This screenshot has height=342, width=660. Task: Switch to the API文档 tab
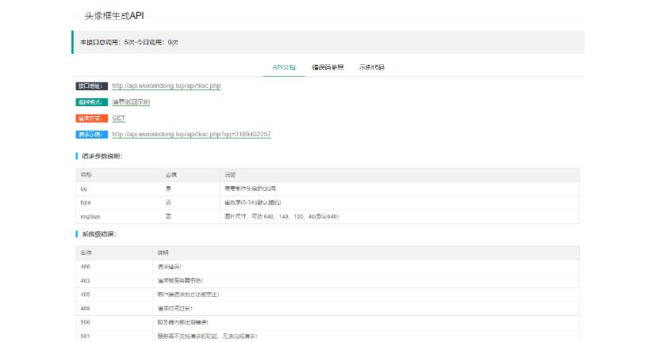tap(283, 67)
